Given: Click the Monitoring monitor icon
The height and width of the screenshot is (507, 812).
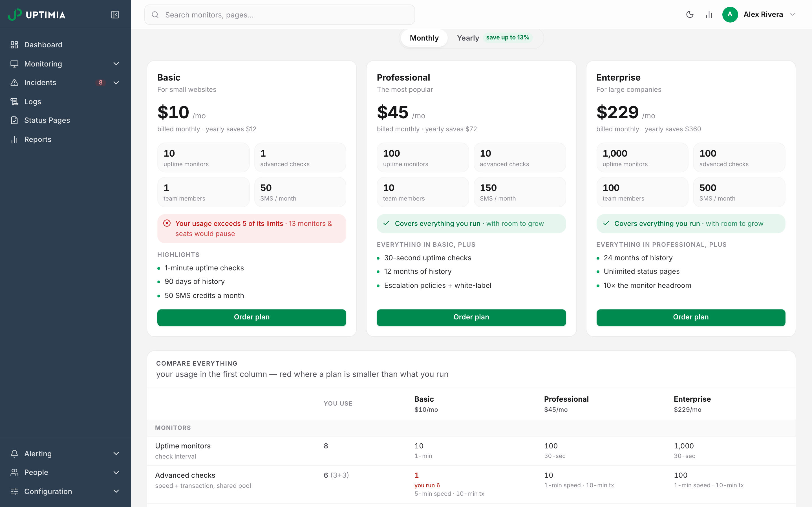Looking at the screenshot, I should (14, 64).
